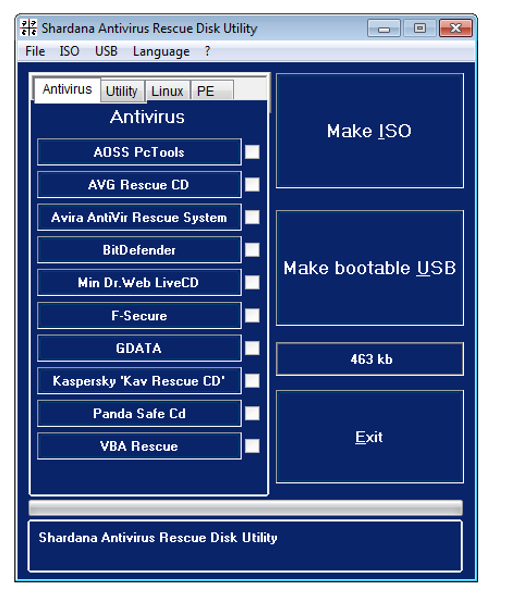
Task: Check the BitDefender checkbox
Action: 252,250
